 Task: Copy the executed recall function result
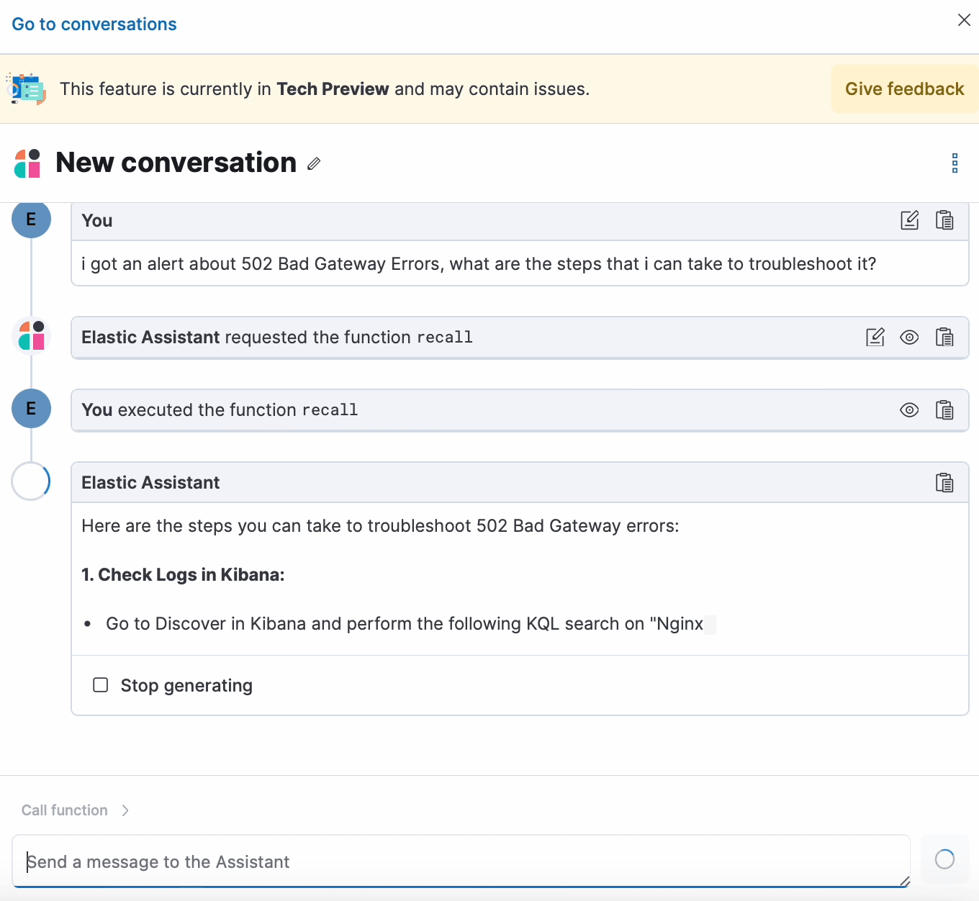(944, 410)
